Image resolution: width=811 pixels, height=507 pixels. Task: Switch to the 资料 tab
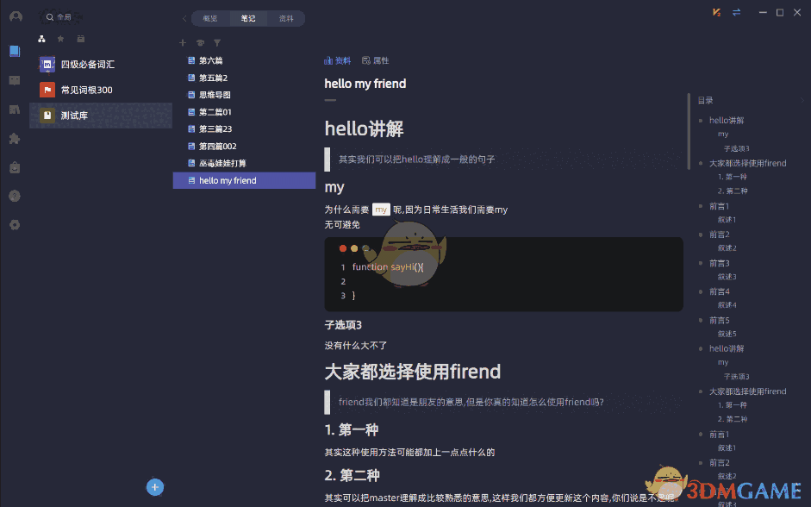coord(285,17)
